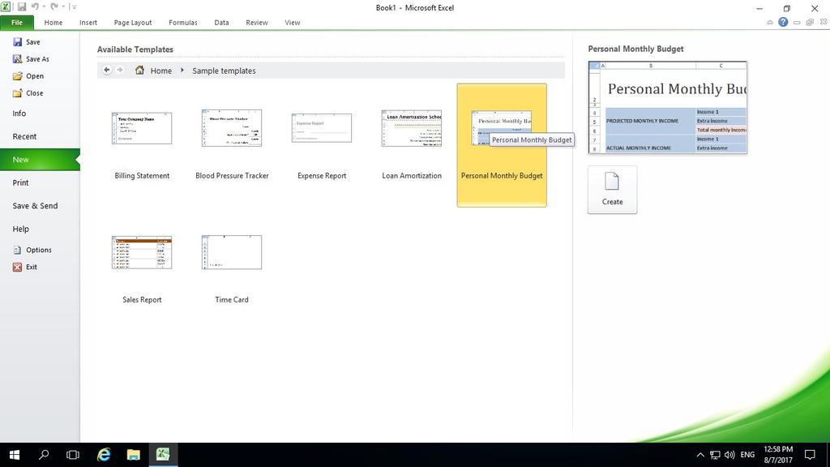Open the Action Center notifications icon
The height and width of the screenshot is (467, 830).
[x=810, y=455]
